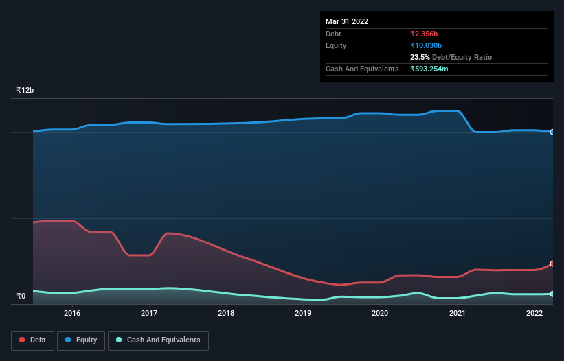Click the teal Cash end-of-line marker
The image size is (564, 361).
[552, 294]
